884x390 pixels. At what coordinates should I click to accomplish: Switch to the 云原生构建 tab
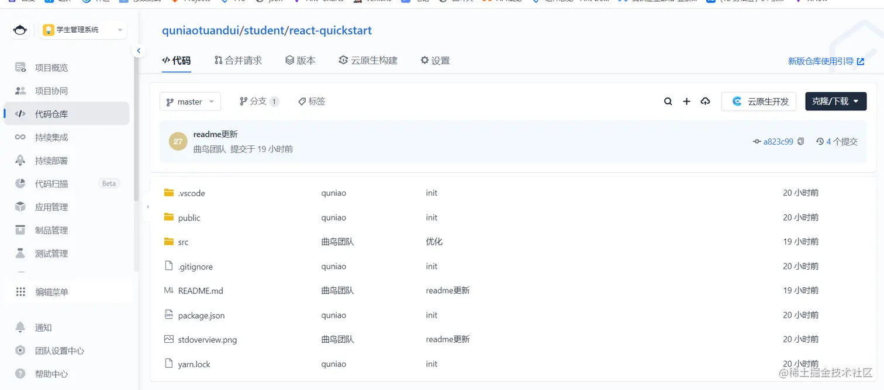coord(368,60)
